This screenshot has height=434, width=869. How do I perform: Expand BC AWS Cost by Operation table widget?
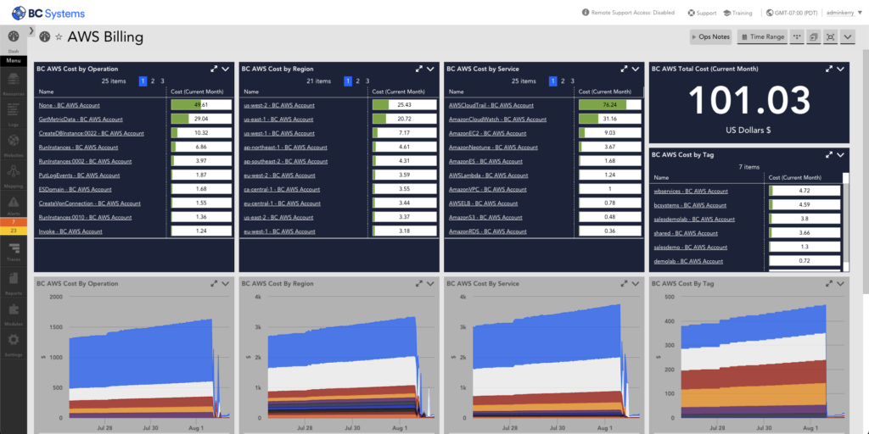[214, 70]
